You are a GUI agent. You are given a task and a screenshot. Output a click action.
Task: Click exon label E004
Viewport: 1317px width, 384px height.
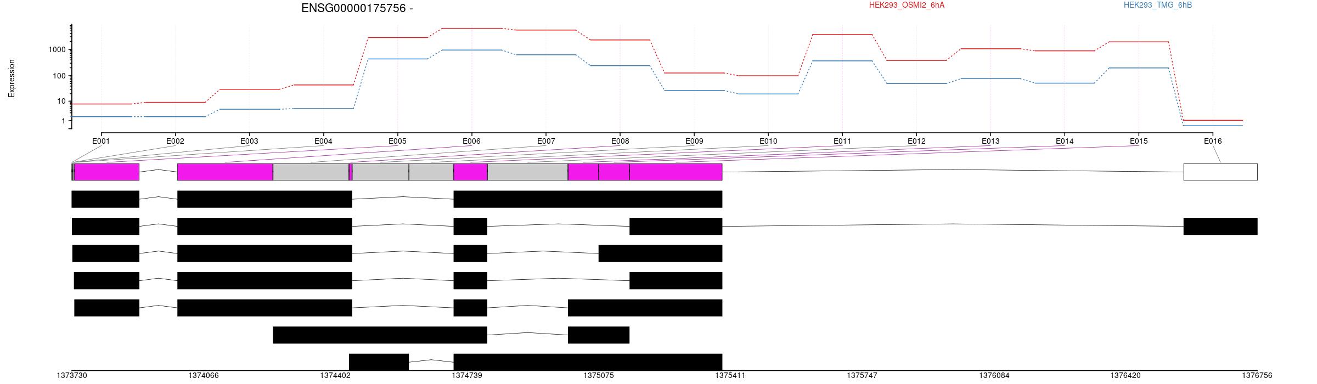pyautogui.click(x=323, y=141)
